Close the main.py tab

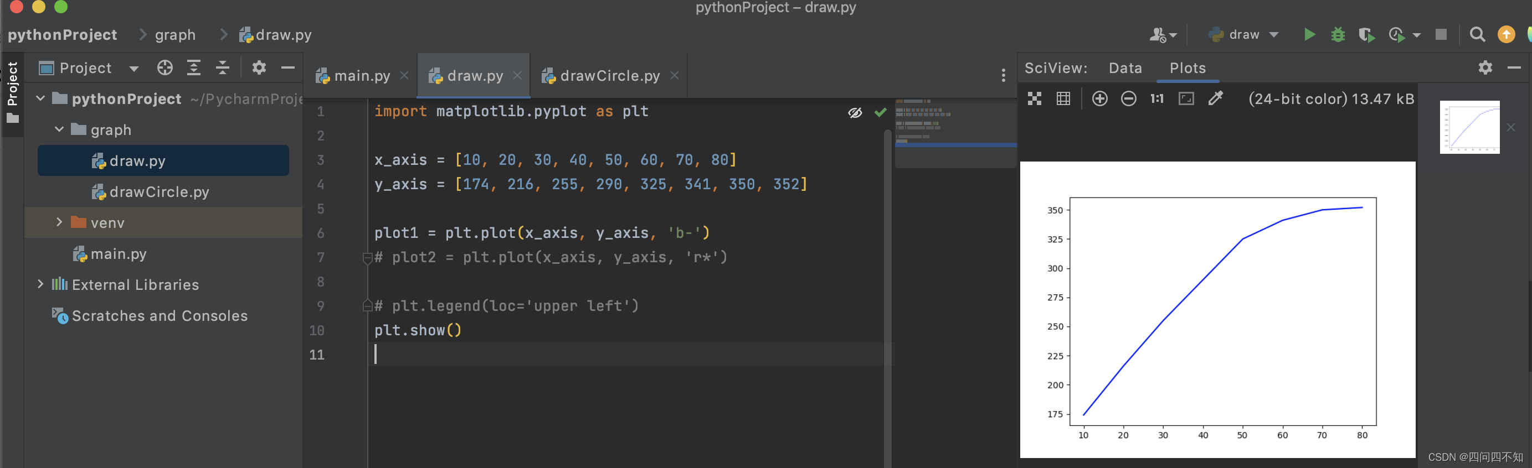click(404, 75)
